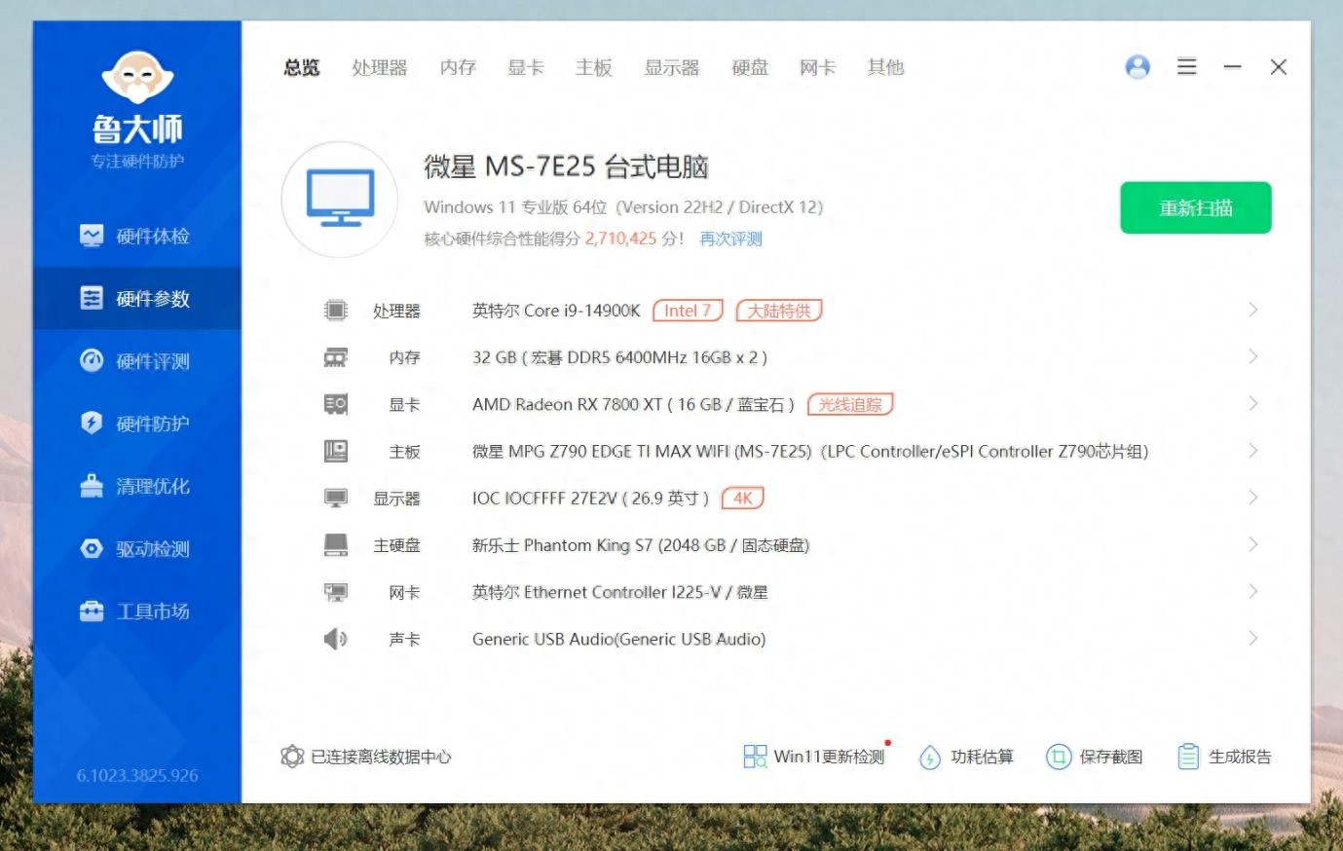Click 英特尔 Core i9-14900K text
1343x851 pixels.
pyautogui.click(x=556, y=311)
